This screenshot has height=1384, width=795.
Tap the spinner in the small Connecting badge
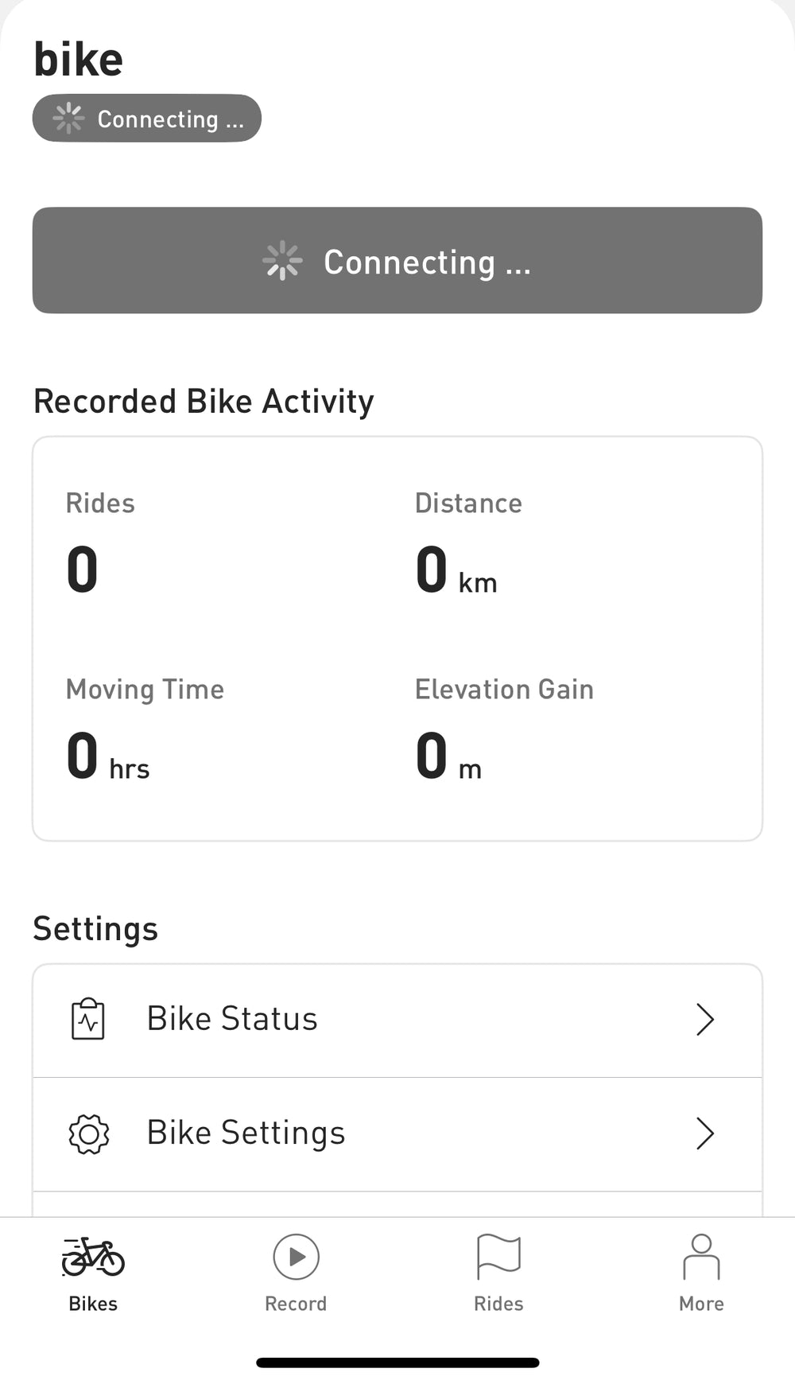[68, 119]
